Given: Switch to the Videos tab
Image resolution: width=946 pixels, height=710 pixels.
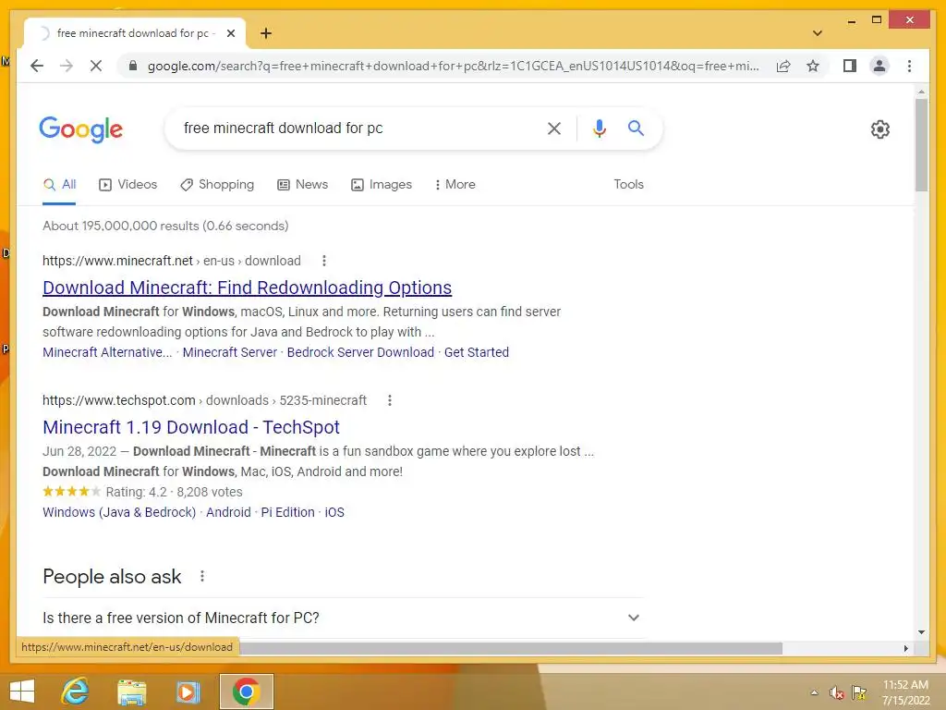Looking at the screenshot, I should click(x=127, y=184).
